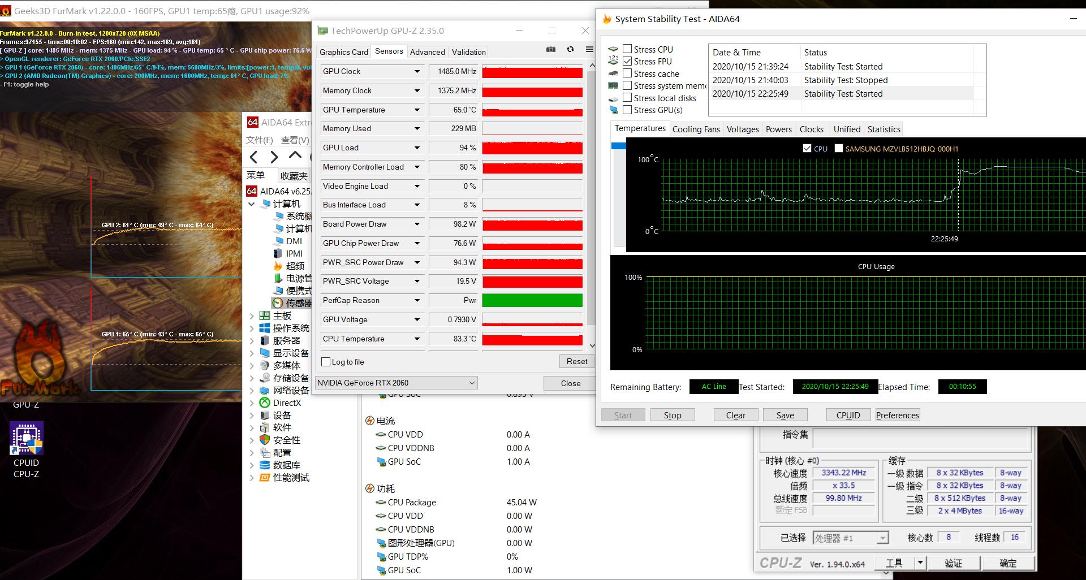
Task: Open the GPU Clock sensor dropdown arrow
Action: (x=417, y=72)
